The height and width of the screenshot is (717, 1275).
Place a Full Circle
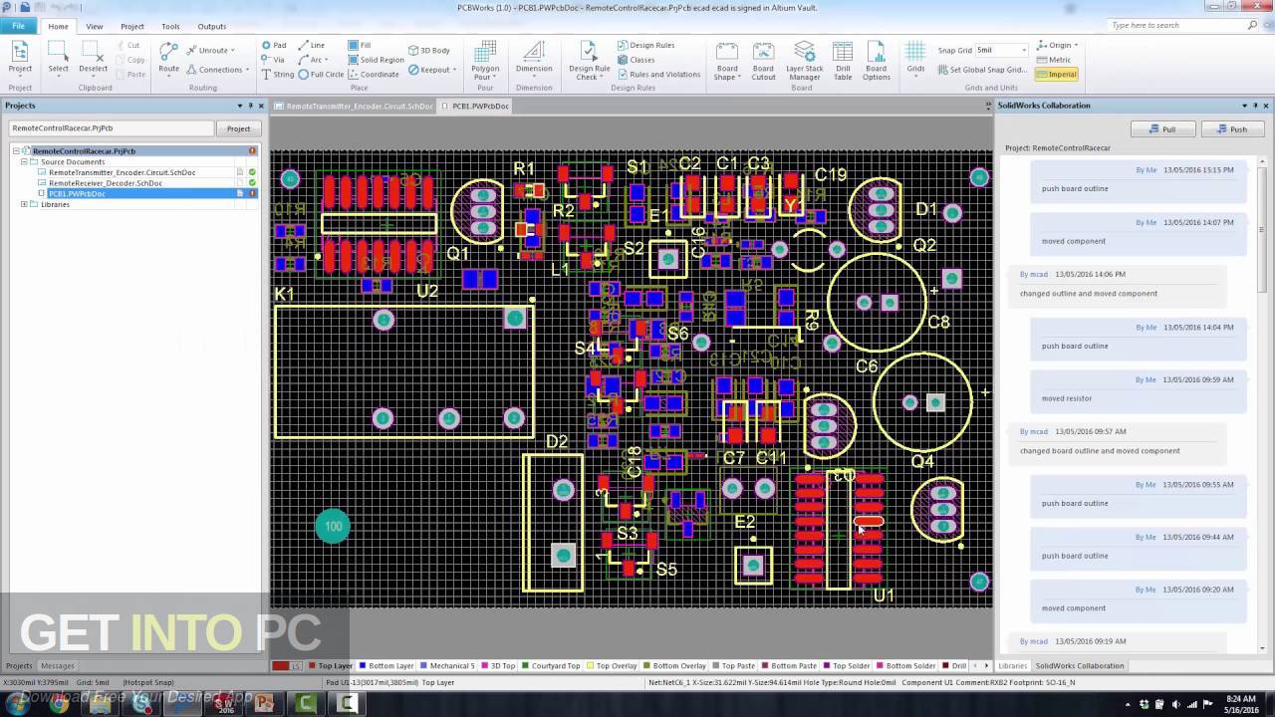(322, 74)
